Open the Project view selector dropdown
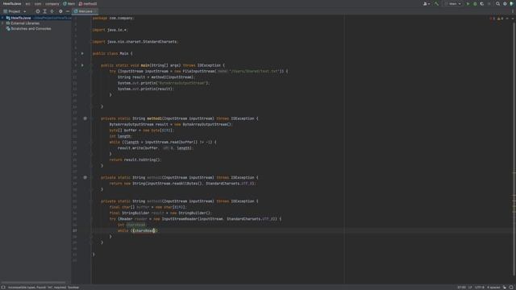This screenshot has width=516, height=290. (15, 11)
